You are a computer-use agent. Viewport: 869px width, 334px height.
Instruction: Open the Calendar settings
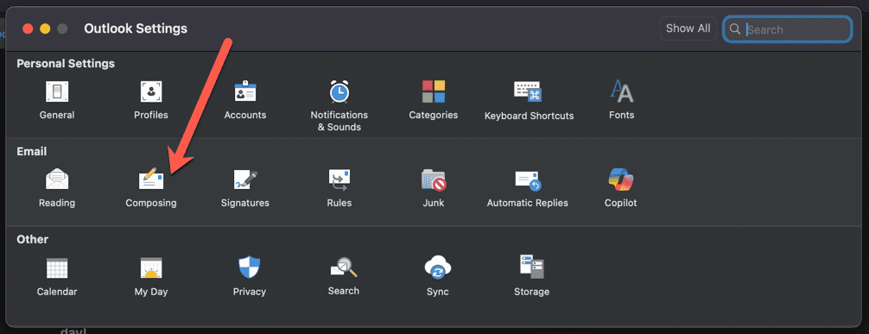coord(56,268)
